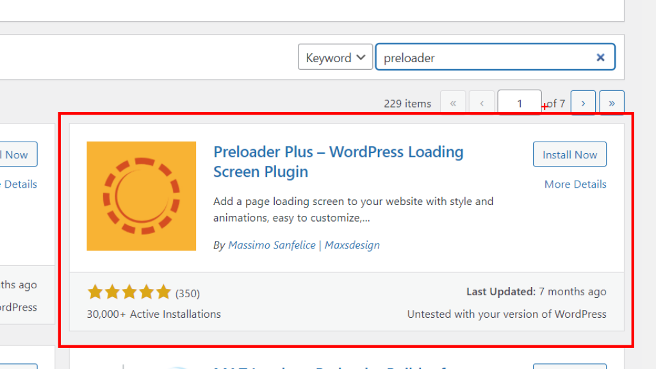The width and height of the screenshot is (656, 369).
Task: Click the (350) ratings count
Action: click(x=188, y=293)
